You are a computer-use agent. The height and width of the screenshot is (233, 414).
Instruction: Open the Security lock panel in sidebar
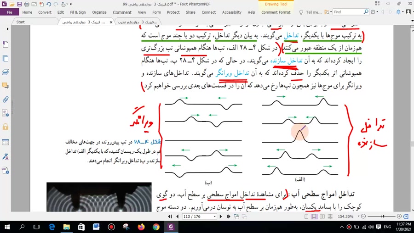pyautogui.click(x=5, y=127)
